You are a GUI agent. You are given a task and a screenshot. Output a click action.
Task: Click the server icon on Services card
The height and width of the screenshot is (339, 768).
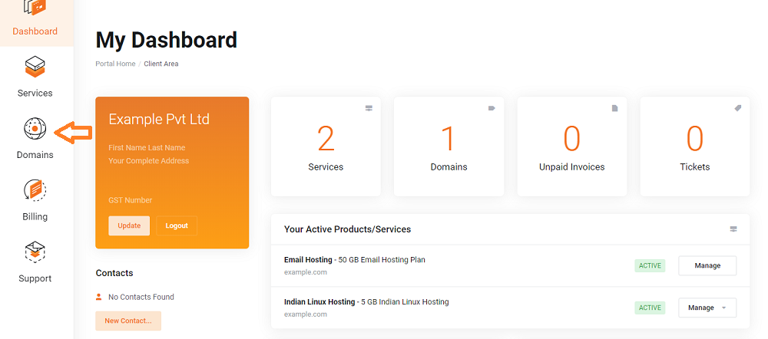[369, 109]
